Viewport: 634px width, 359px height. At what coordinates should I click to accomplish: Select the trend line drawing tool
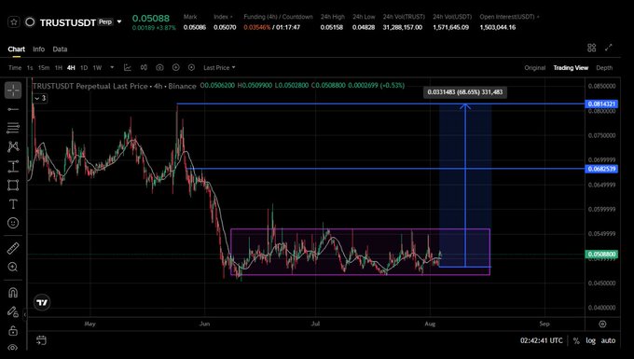click(13, 109)
